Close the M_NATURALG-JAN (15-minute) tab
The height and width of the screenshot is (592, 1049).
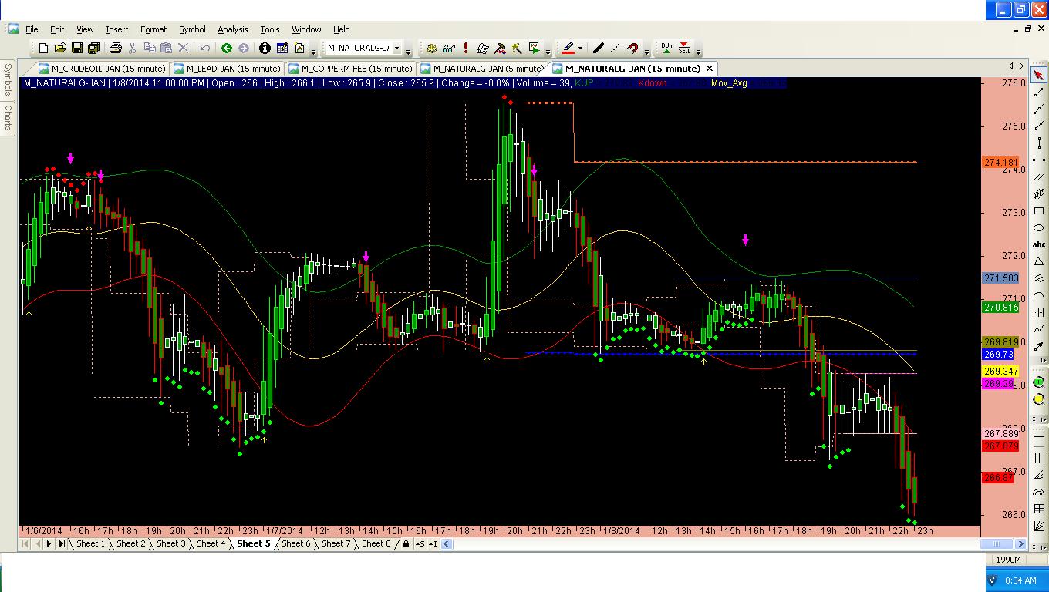click(x=710, y=69)
